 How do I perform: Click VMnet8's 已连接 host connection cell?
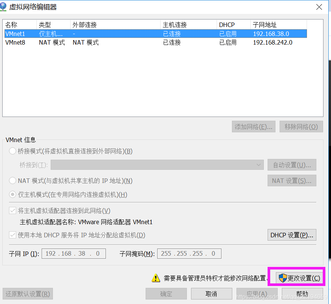point(172,42)
